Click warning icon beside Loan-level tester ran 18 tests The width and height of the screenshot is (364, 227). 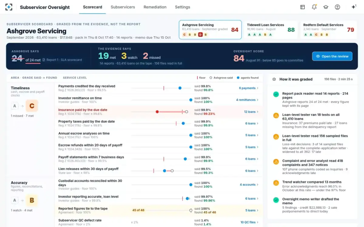coord(276,116)
